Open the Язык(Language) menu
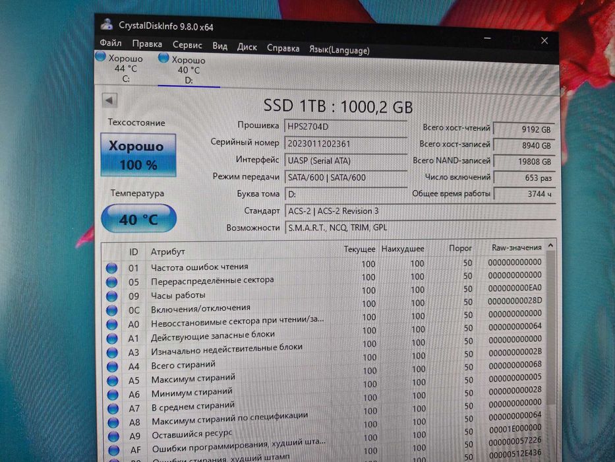 pyautogui.click(x=339, y=50)
